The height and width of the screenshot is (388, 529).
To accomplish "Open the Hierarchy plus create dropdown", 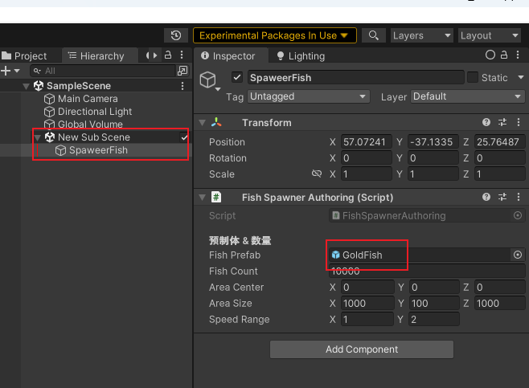I will [x=10, y=71].
